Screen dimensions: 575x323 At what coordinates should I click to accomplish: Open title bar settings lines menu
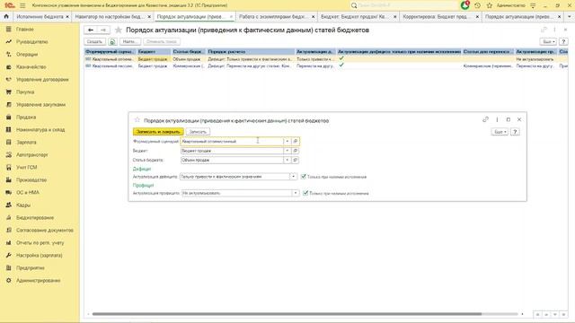coord(533,5)
